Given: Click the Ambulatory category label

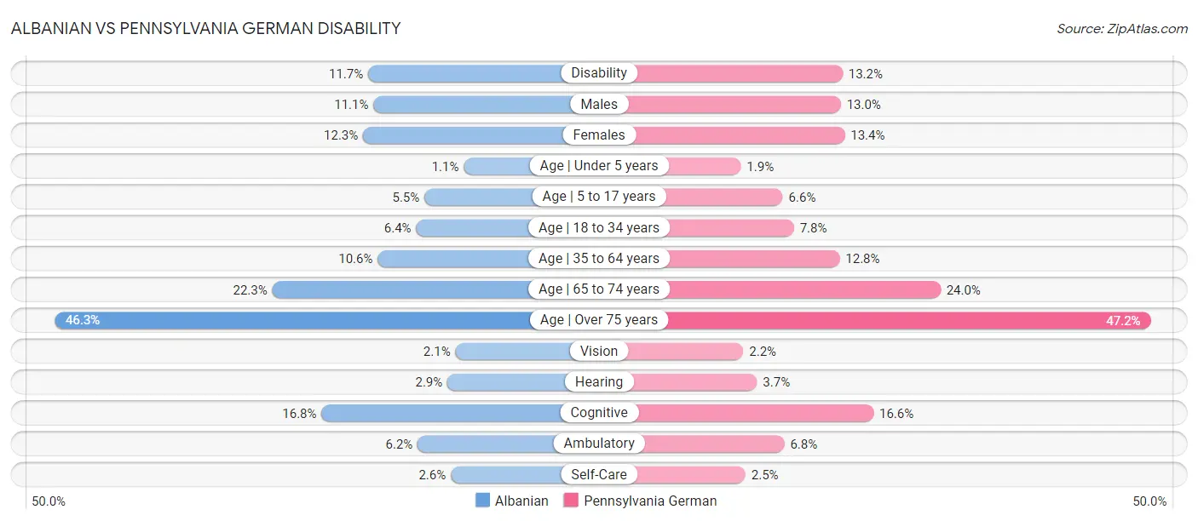Looking at the screenshot, I should point(599,444).
